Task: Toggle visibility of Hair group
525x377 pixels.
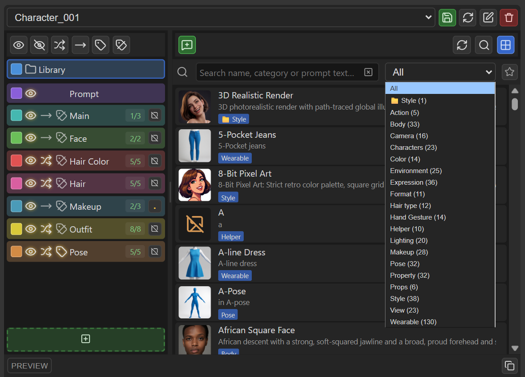Action: tap(31, 183)
